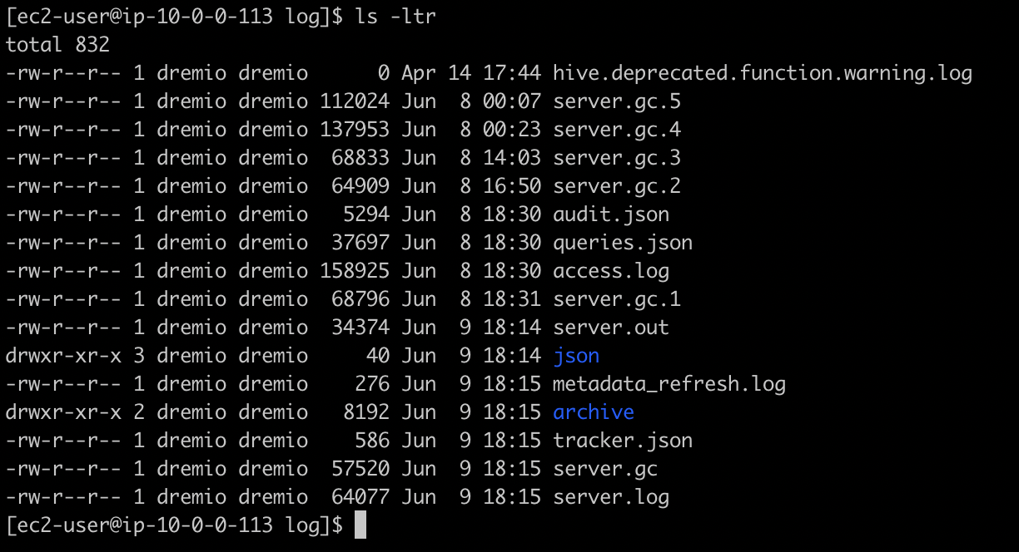Click the queries.json filename
Image resolution: width=1019 pixels, height=552 pixels.
point(623,243)
